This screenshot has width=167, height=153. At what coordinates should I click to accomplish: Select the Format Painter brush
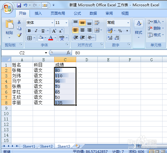click(19, 35)
